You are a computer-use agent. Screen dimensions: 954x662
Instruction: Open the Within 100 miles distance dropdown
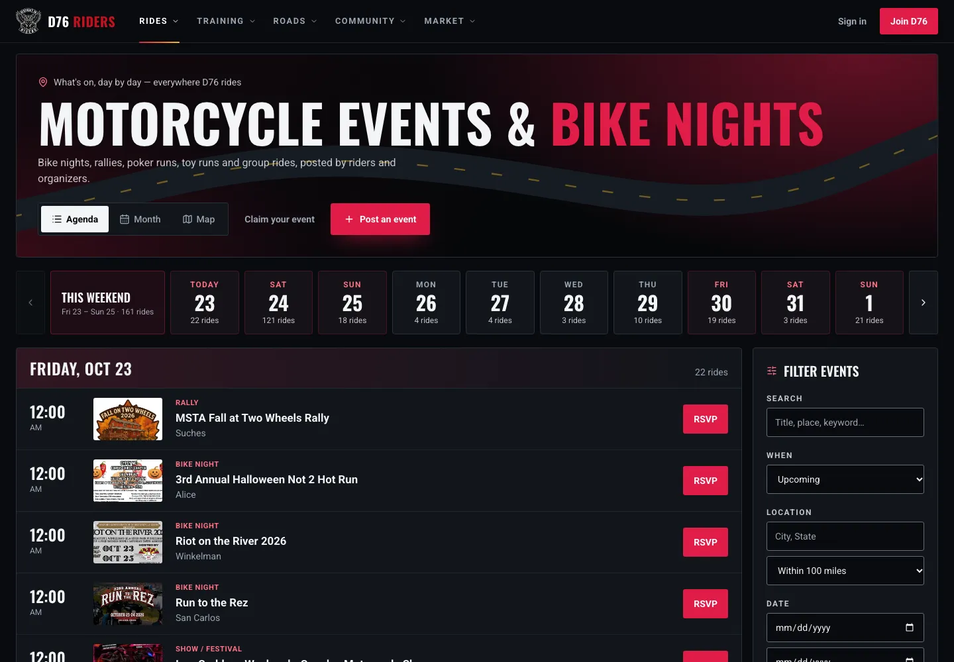[845, 571]
